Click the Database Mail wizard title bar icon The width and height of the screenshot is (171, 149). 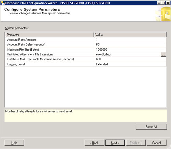pyautogui.click(x=3, y=3)
